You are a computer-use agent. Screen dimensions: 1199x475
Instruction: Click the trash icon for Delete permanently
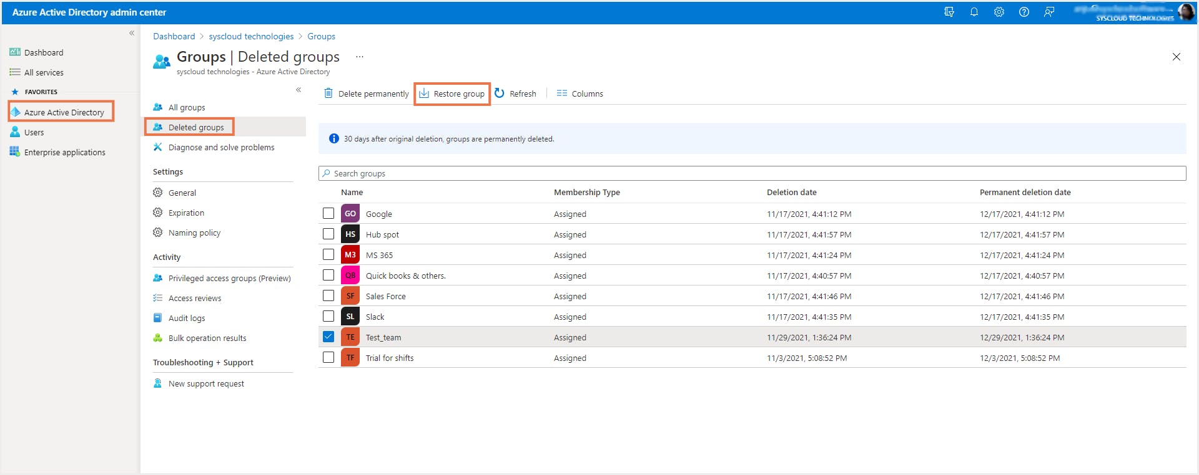[328, 94]
